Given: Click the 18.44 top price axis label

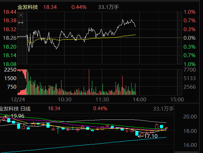Looking at the screenshot, I should point(10,12).
